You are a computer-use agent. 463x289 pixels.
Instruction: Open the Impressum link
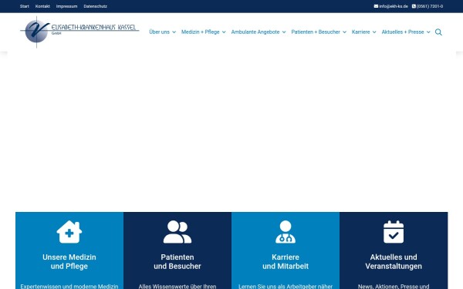pyautogui.click(x=66, y=6)
